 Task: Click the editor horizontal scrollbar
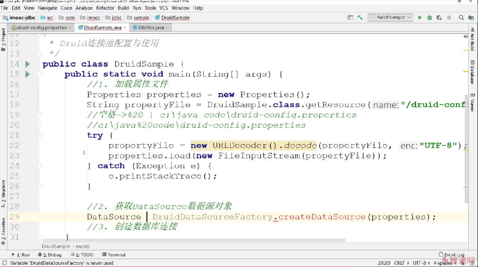coord(194,240)
